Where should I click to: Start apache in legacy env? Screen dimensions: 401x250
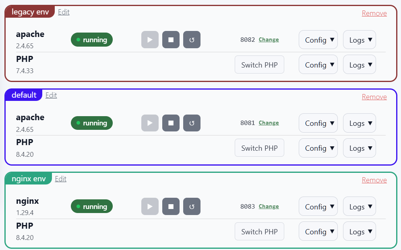pyautogui.click(x=150, y=39)
